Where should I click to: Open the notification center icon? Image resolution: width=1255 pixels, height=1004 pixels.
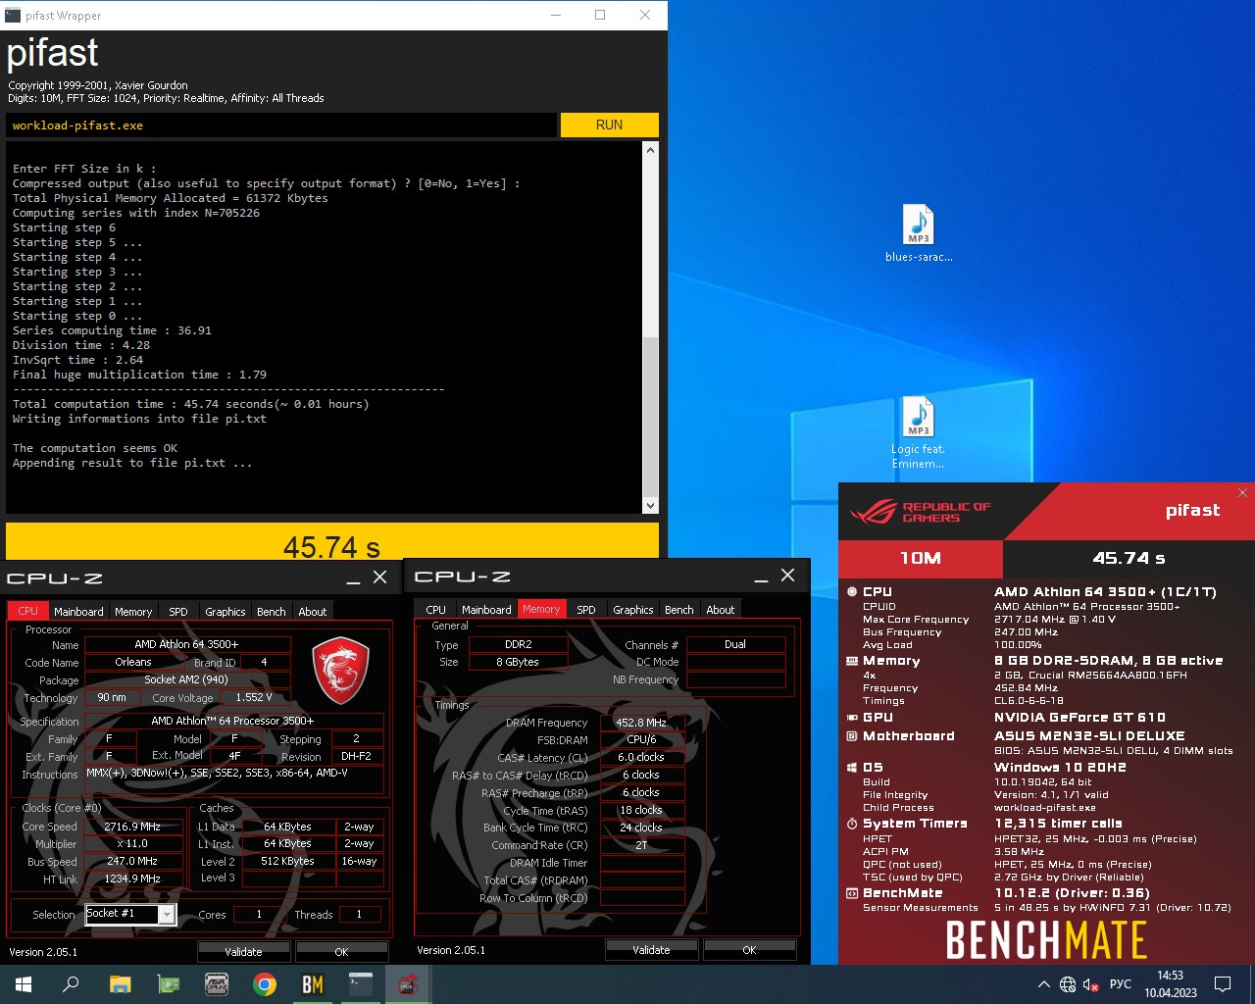[1223, 984]
